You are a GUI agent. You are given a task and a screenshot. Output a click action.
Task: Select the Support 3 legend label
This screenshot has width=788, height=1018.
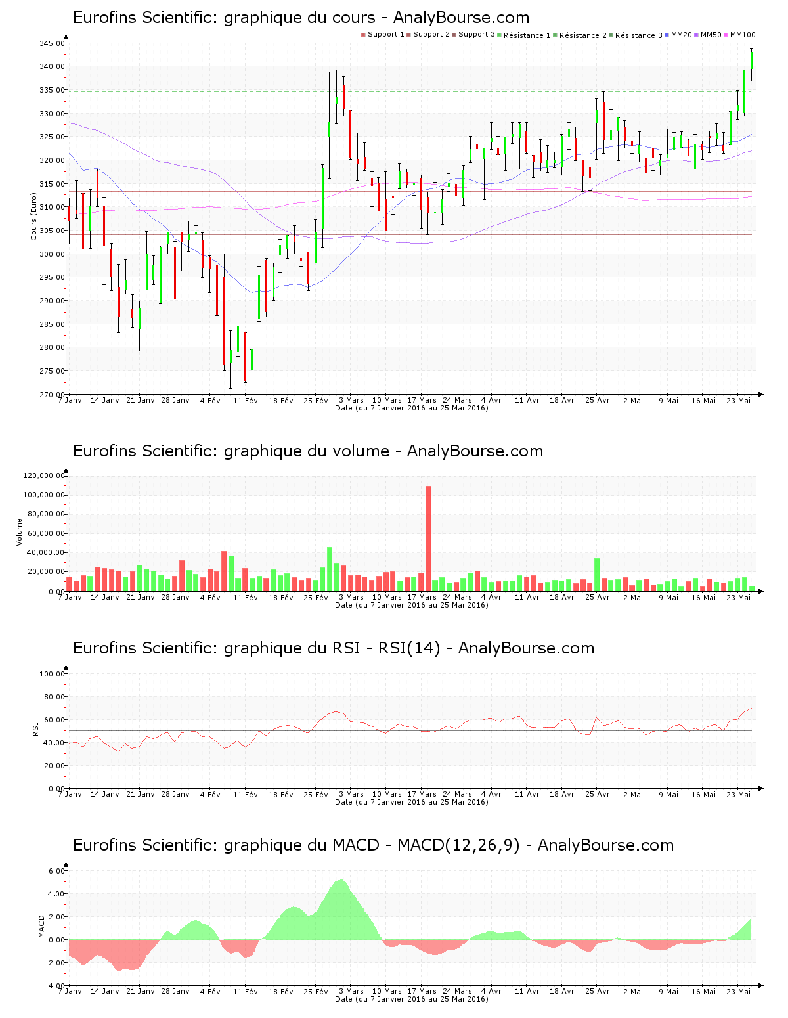click(x=477, y=35)
